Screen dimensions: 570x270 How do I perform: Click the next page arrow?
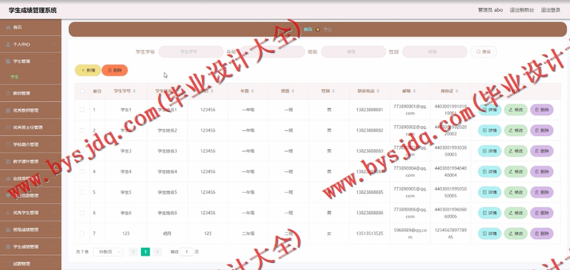click(x=157, y=252)
